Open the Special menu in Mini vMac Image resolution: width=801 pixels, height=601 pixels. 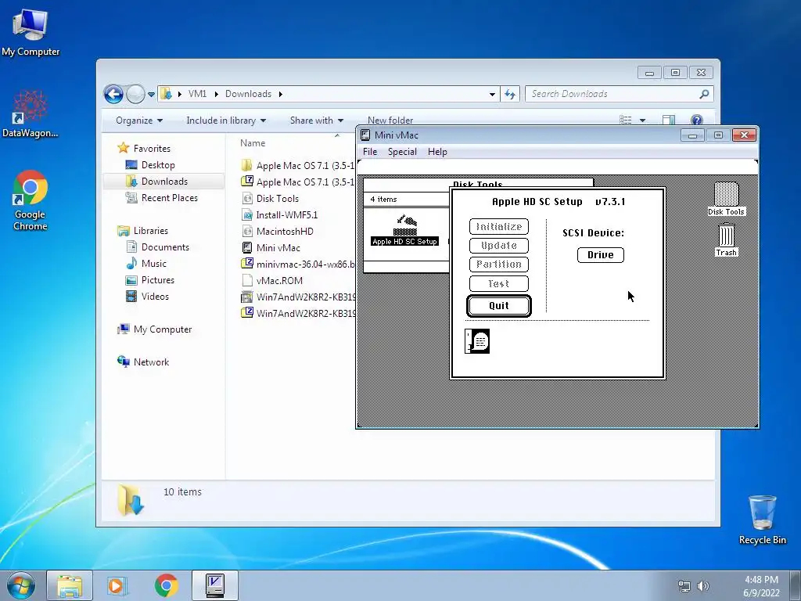[402, 152]
